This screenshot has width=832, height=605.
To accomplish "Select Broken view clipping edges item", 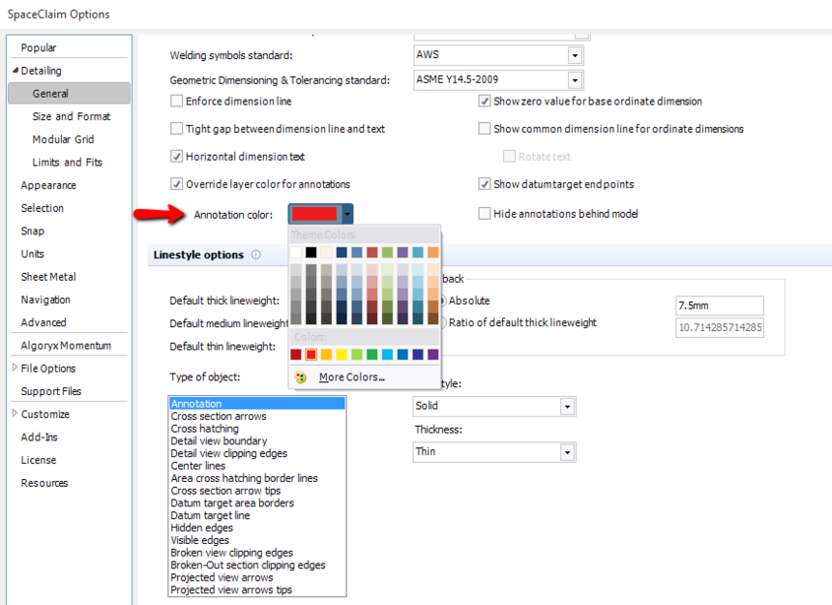I will 232,553.
